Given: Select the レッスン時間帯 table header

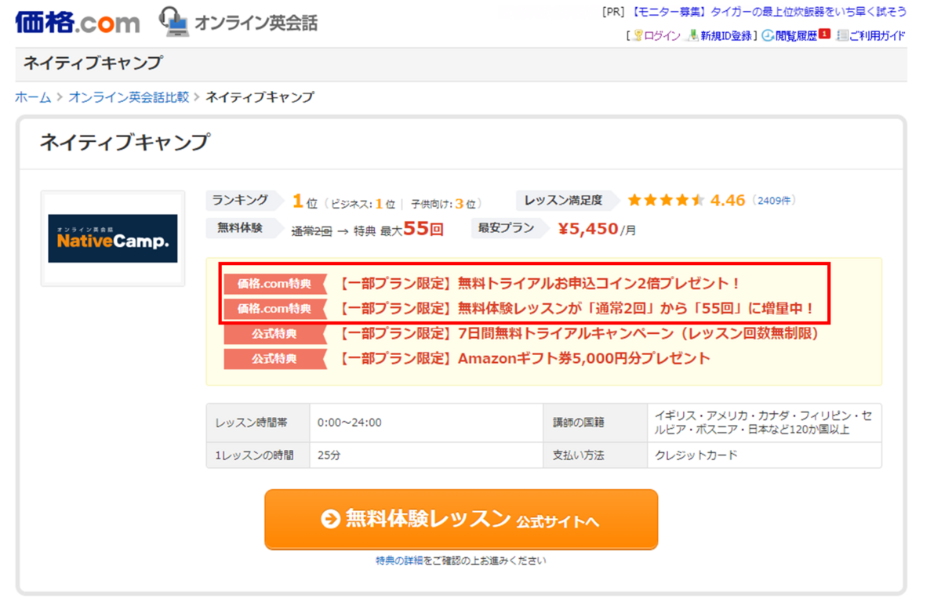Looking at the screenshot, I should pos(258,422).
